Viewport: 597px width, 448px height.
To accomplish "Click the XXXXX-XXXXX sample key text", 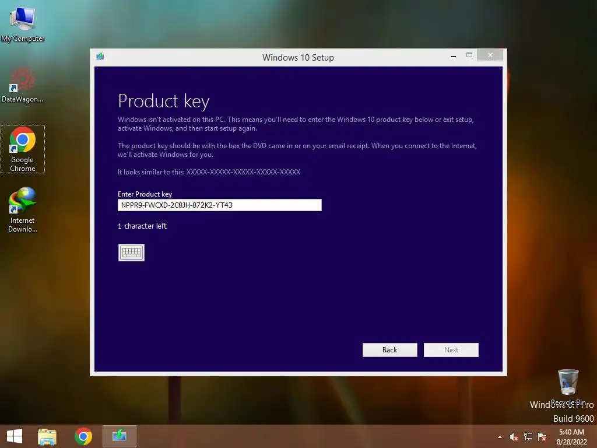I will click(243, 172).
